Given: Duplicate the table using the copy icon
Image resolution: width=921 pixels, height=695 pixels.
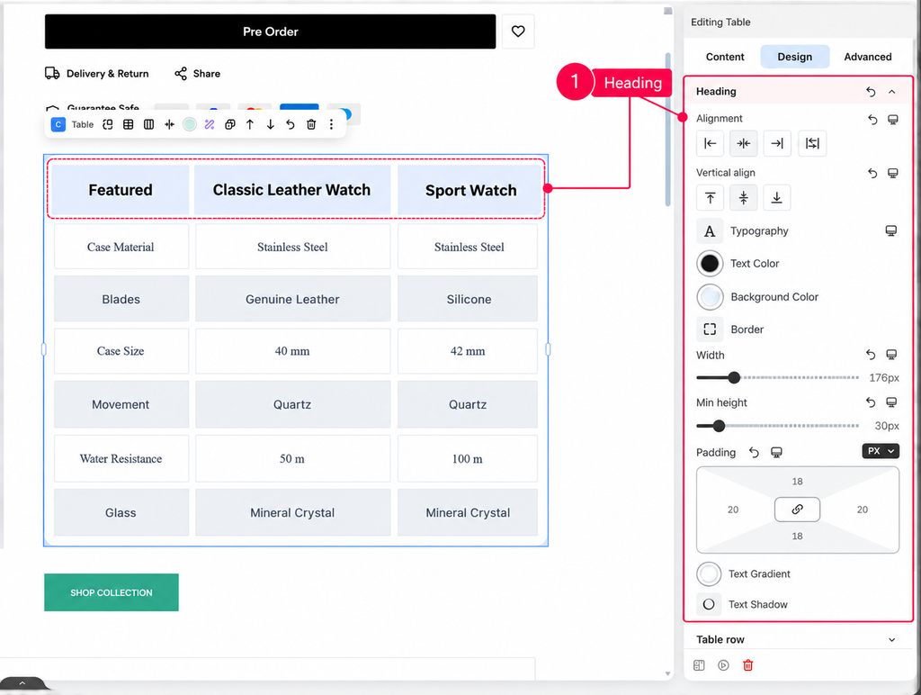Looking at the screenshot, I should tap(230, 124).
